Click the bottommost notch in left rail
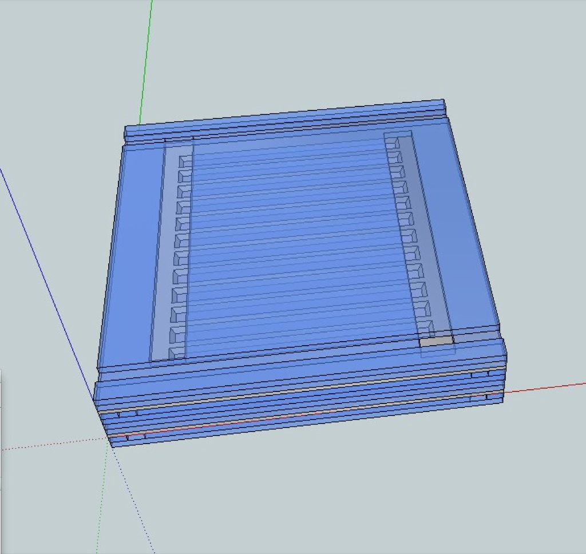The image size is (586, 554). [177, 353]
